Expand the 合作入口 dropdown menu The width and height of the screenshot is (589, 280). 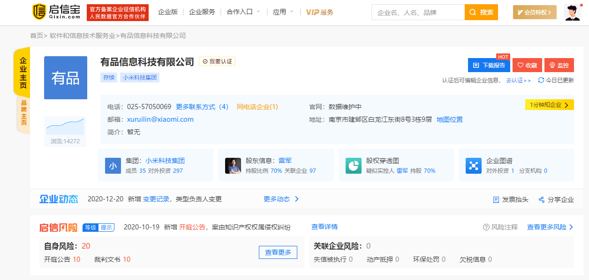pyautogui.click(x=243, y=12)
